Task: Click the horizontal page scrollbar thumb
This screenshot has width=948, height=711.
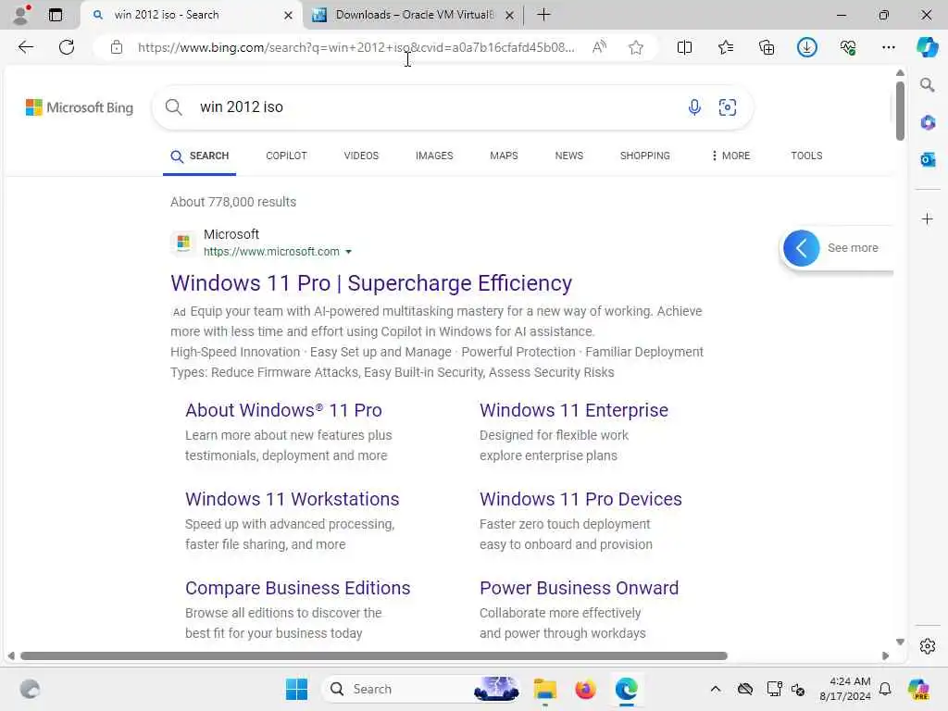Action: 374,656
